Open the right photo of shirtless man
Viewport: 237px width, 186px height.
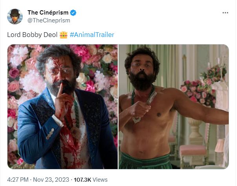point(173,107)
